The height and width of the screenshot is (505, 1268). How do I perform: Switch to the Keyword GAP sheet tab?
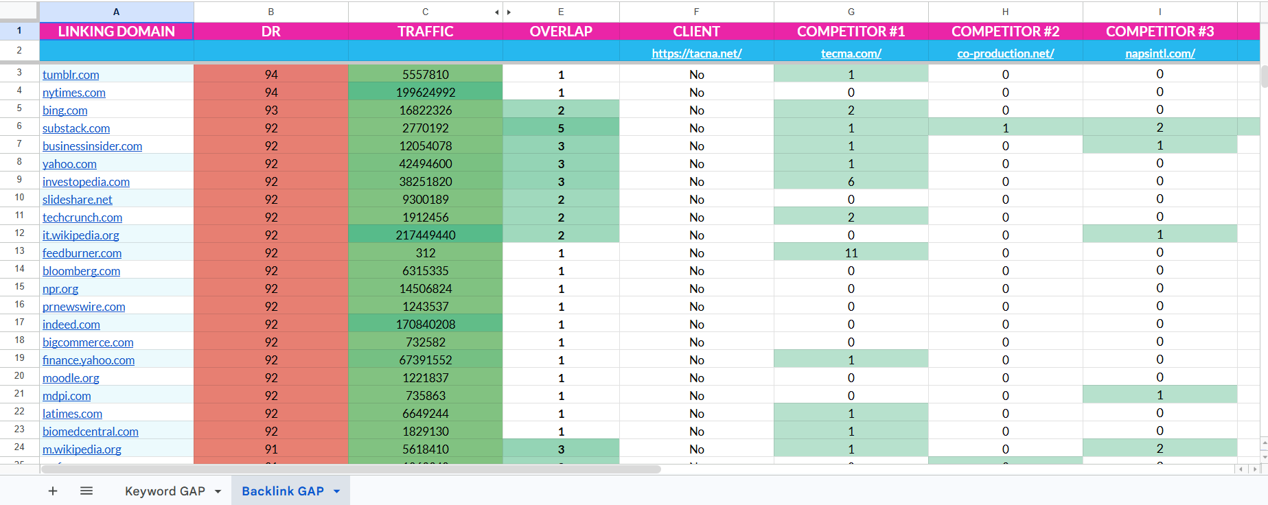point(165,491)
